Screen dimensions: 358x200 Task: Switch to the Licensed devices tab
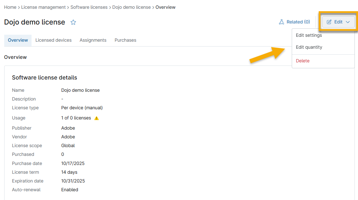click(x=53, y=40)
